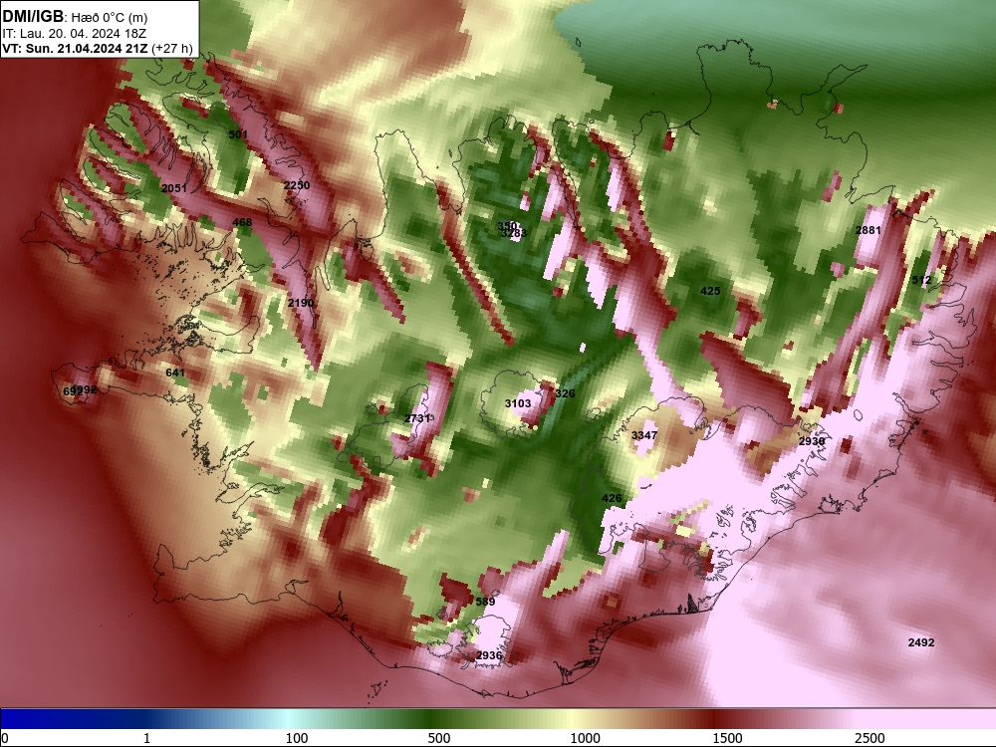Screen dimensions: 996x747
Task: Click the map value label 2731
Action: pyautogui.click(x=417, y=418)
